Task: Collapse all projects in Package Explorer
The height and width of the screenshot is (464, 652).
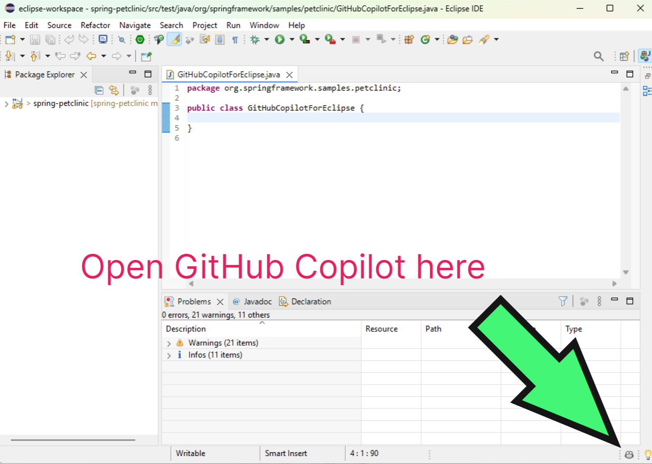Action: click(99, 90)
